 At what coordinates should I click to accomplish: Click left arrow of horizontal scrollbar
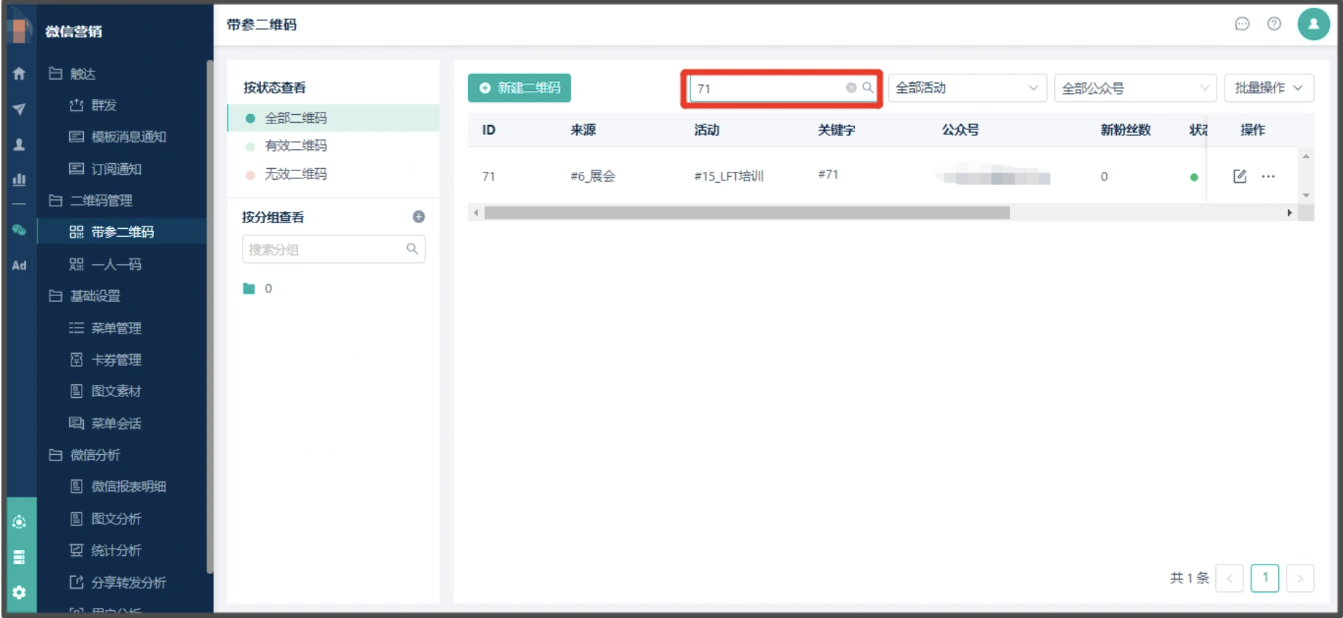(476, 213)
